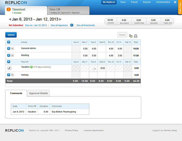This screenshot has width=182, height=141.
Task: Click the See all Approvers link
Action: click(59, 25)
